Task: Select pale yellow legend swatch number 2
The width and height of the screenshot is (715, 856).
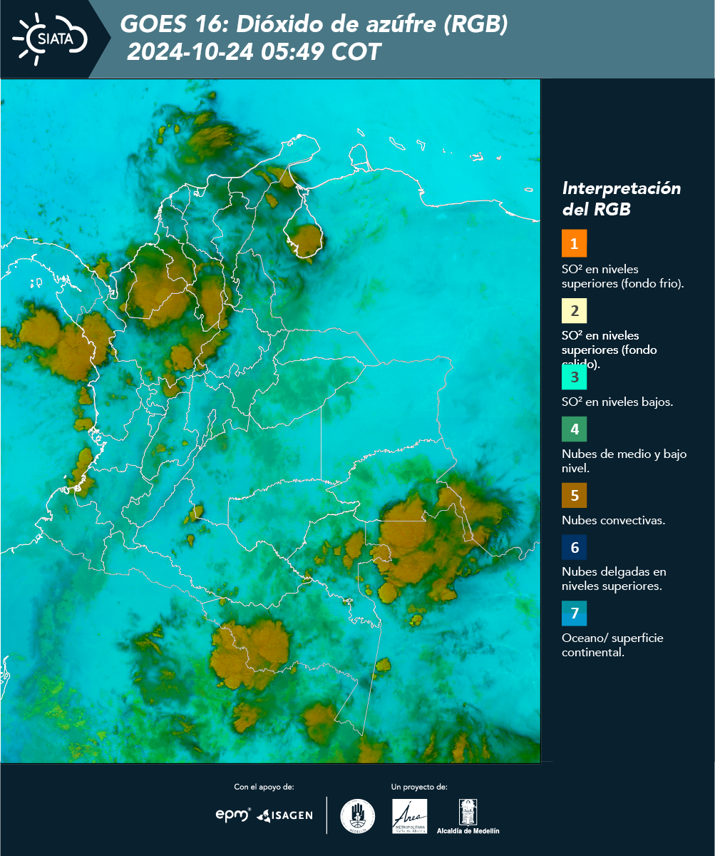Action: 574,311
